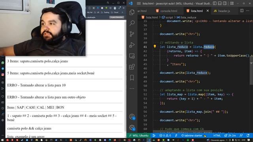This screenshot has height=142, width=253.
Task: Click "Itens | SAP | CAM | CAL | MEI | BON" text
Action: click(36, 107)
